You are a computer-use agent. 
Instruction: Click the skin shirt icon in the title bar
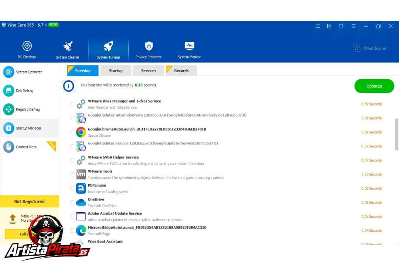pyautogui.click(x=341, y=26)
